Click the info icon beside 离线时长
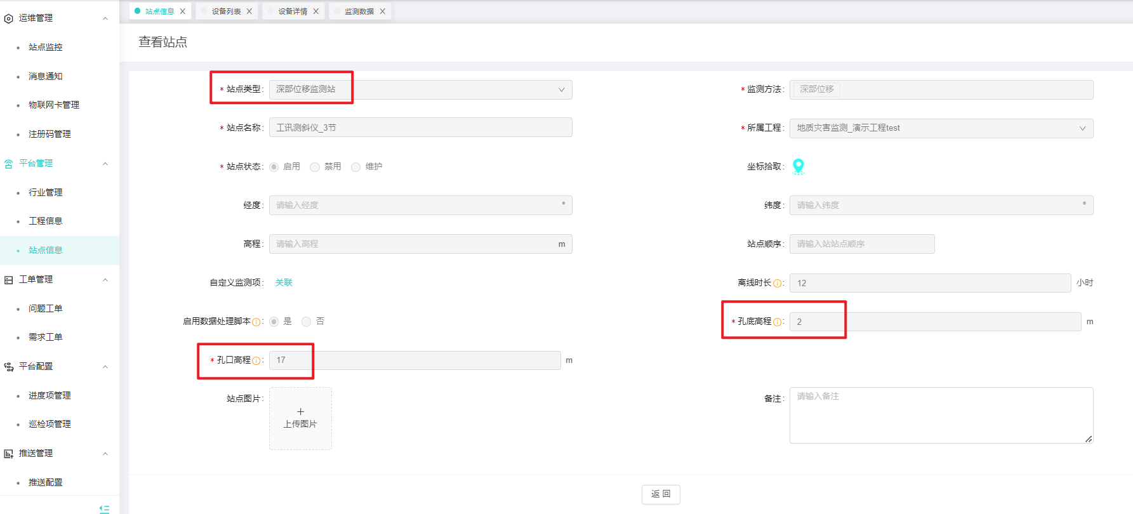 click(x=777, y=284)
